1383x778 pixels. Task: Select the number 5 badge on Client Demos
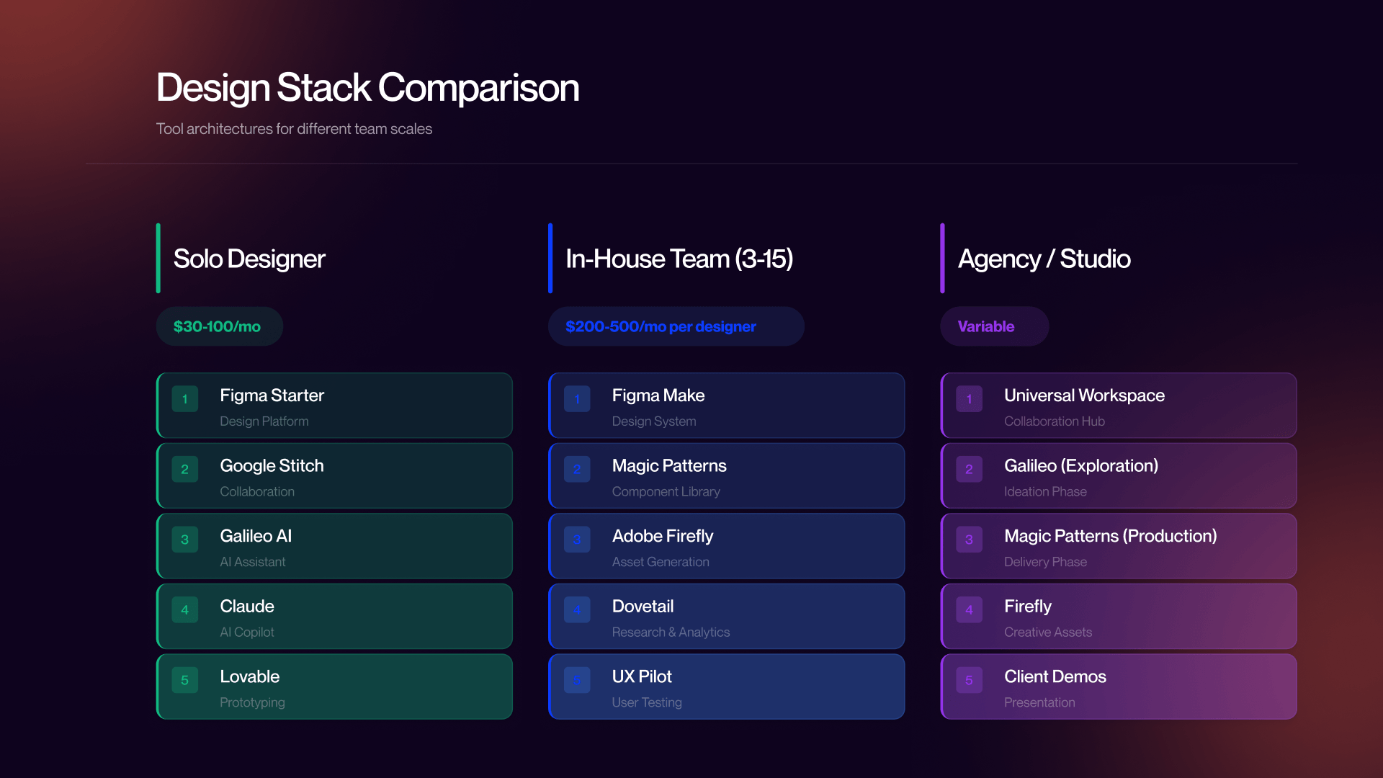(x=969, y=680)
